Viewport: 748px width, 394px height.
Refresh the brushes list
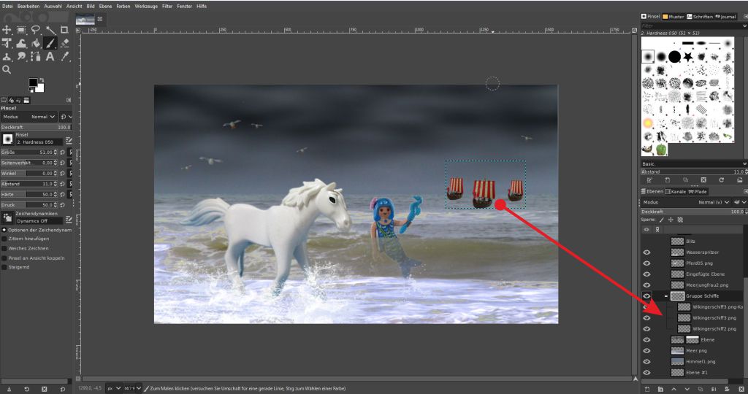tap(721, 180)
